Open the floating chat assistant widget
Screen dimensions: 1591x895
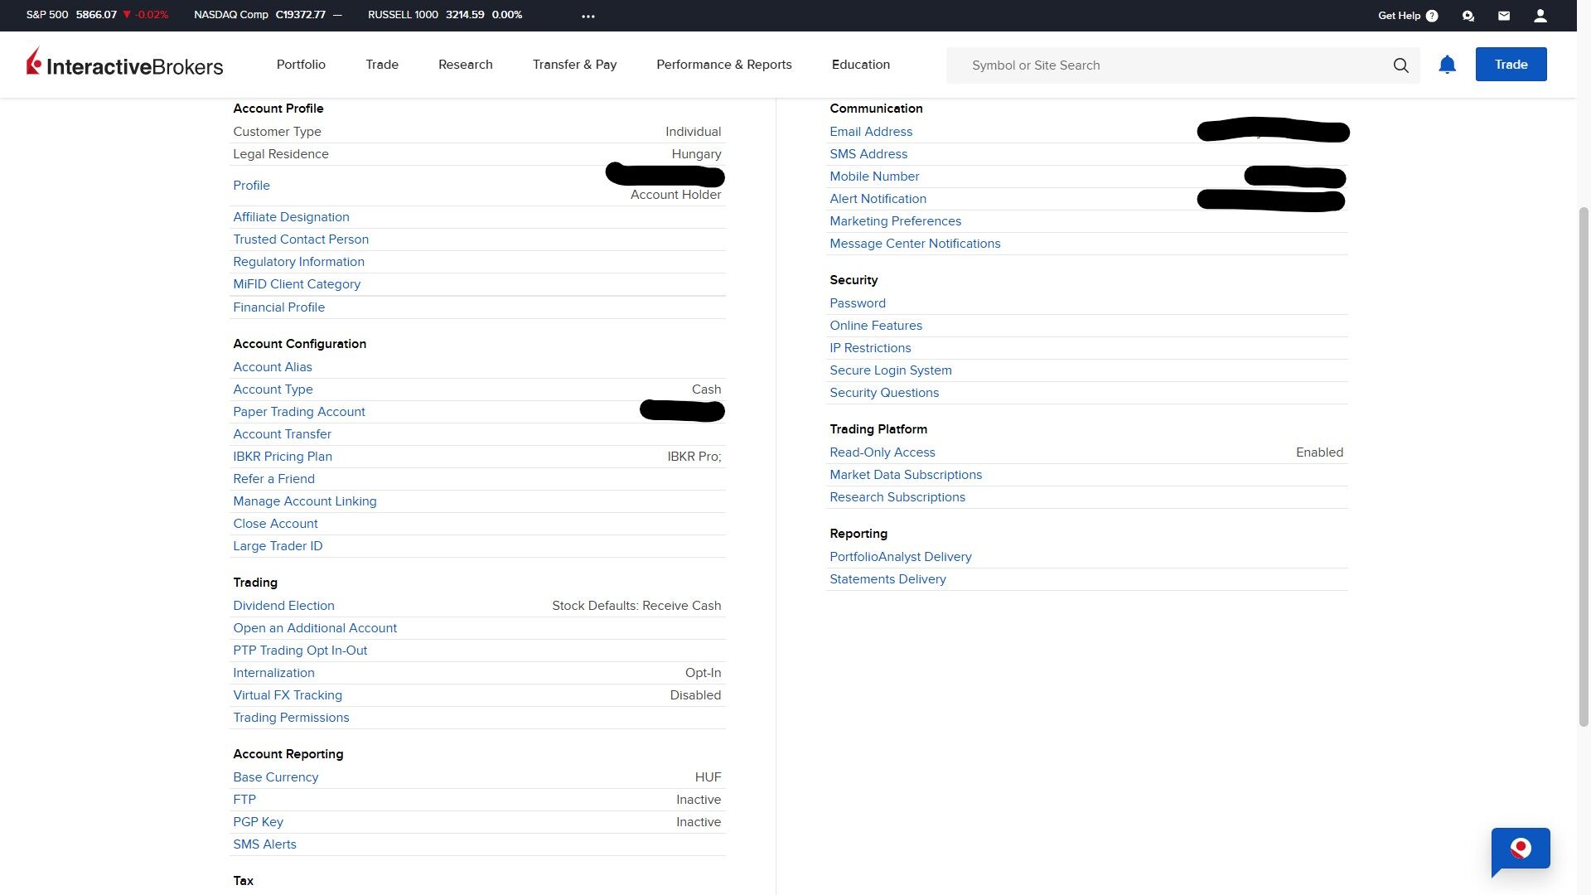coord(1521,849)
